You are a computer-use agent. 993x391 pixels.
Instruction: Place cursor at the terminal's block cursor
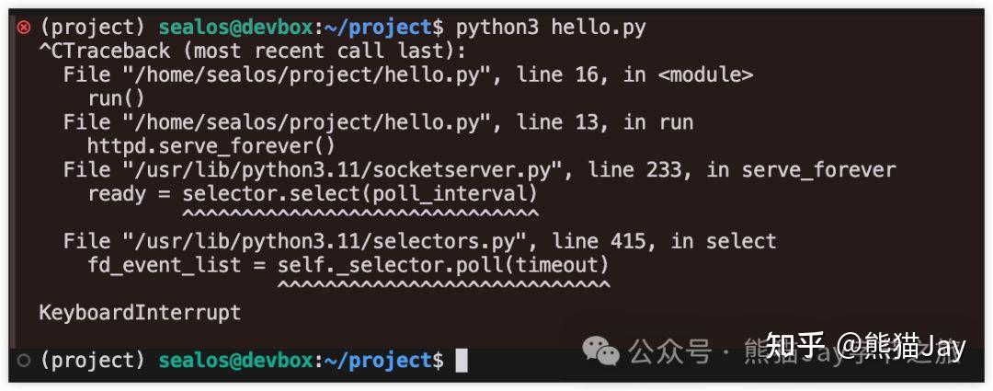[462, 361]
